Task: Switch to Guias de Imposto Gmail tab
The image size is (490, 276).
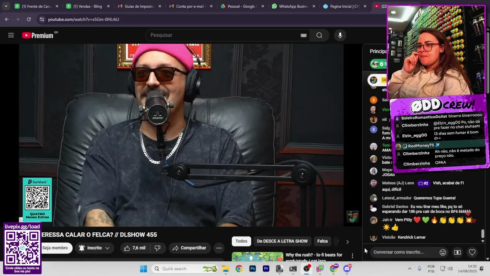Action: (140, 7)
